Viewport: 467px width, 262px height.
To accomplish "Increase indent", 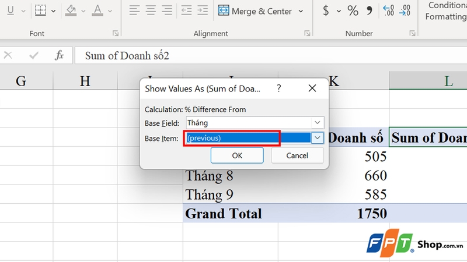I will tap(203, 10).
